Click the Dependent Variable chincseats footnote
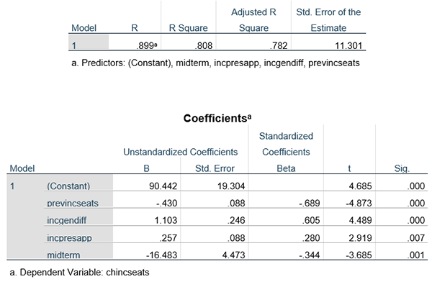The image size is (432, 287). [x=79, y=273]
